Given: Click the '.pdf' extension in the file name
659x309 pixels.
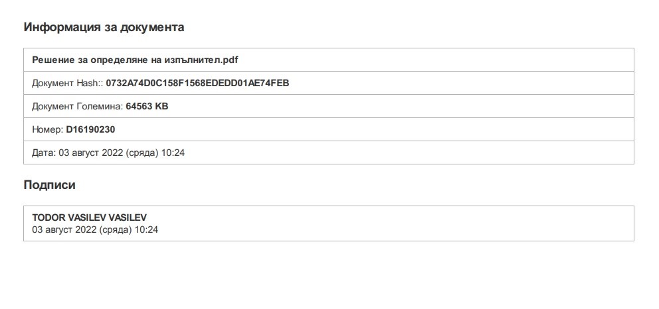Looking at the screenshot, I should [x=230, y=60].
